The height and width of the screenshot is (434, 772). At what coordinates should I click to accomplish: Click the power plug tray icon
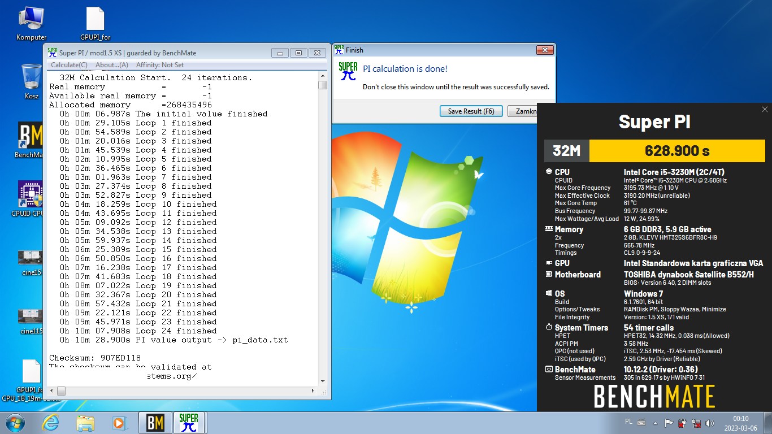[x=683, y=422]
